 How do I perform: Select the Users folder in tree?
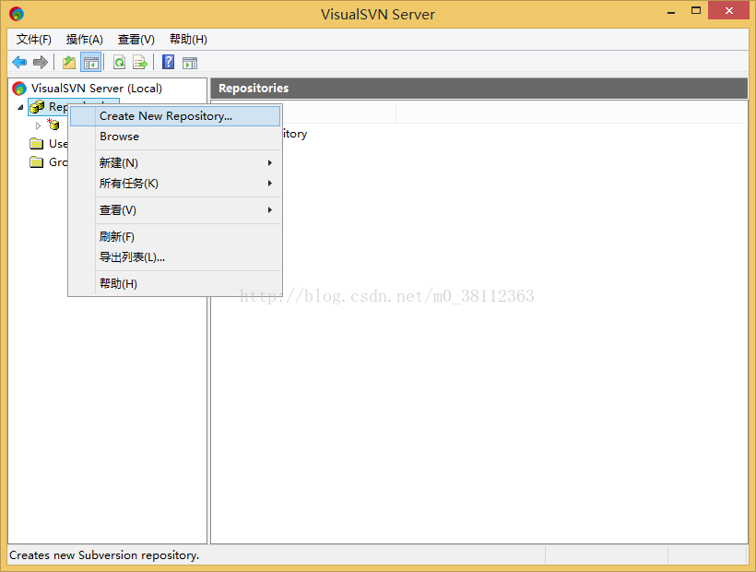tap(48, 144)
